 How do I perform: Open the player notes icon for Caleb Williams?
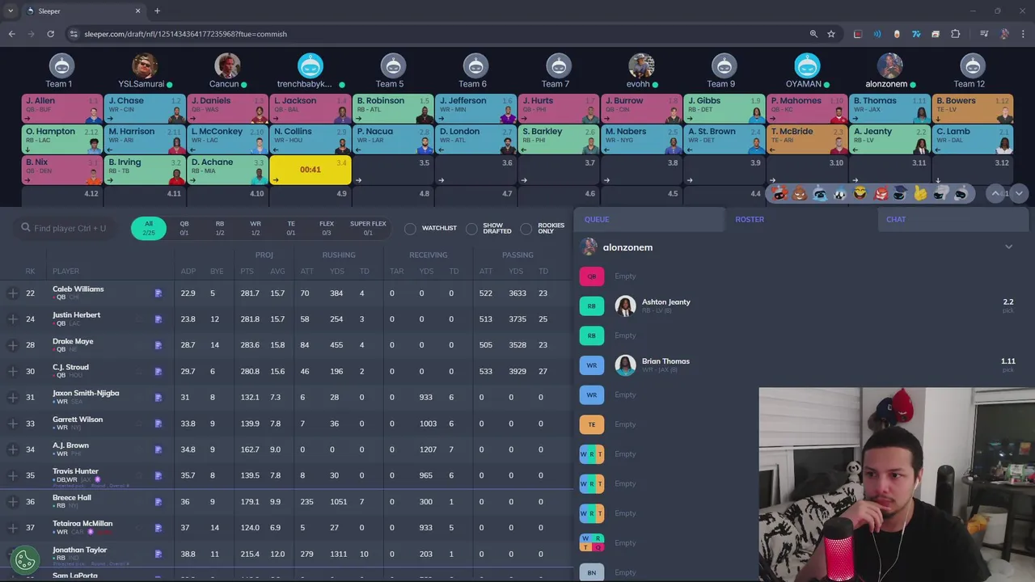coord(158,293)
